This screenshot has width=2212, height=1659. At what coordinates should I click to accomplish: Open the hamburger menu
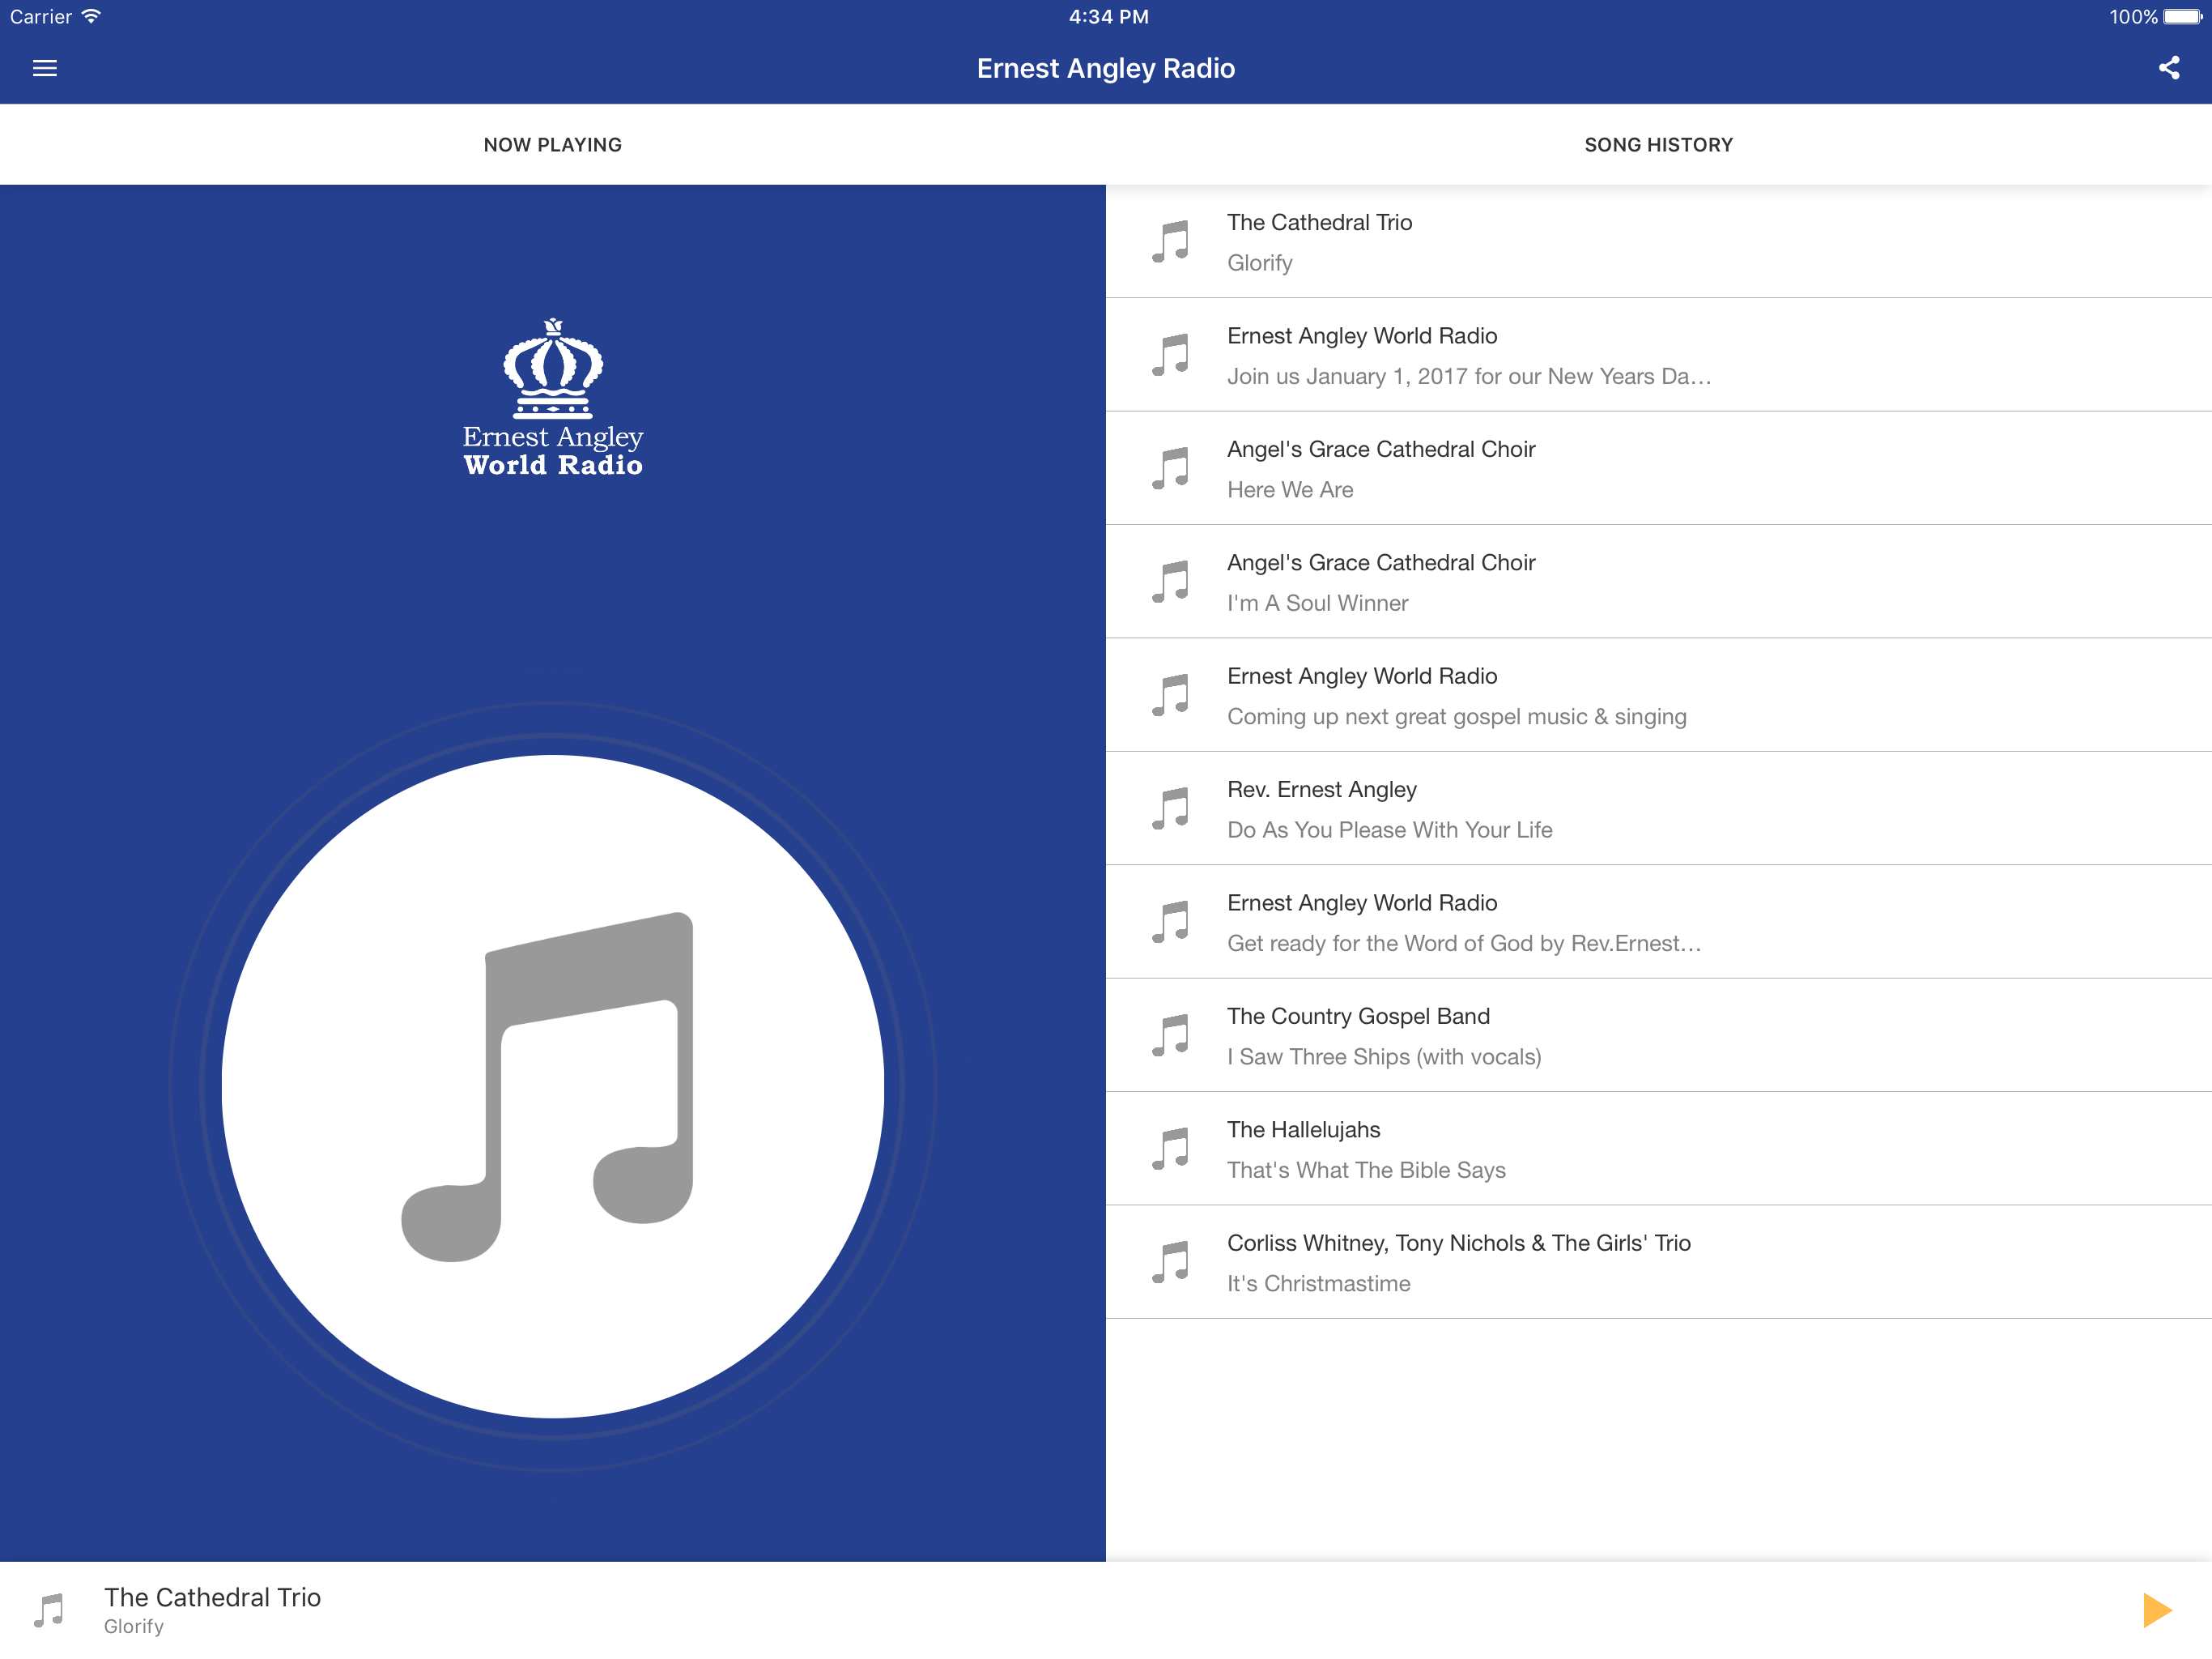coord(45,68)
